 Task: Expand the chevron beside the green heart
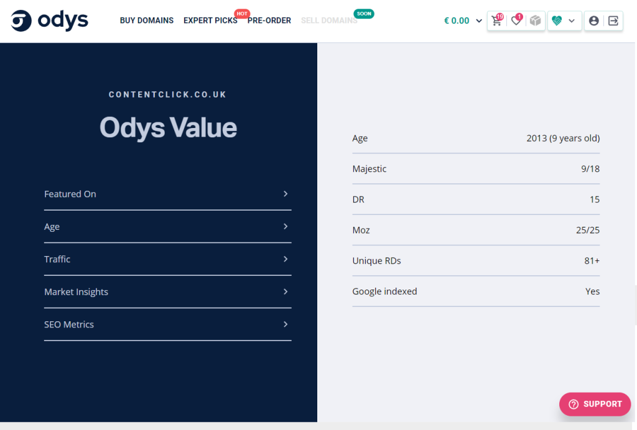572,21
